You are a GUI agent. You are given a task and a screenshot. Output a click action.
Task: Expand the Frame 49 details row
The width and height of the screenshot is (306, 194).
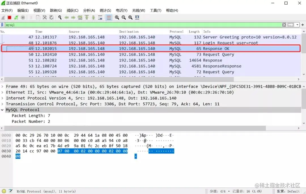[x=2, y=86]
